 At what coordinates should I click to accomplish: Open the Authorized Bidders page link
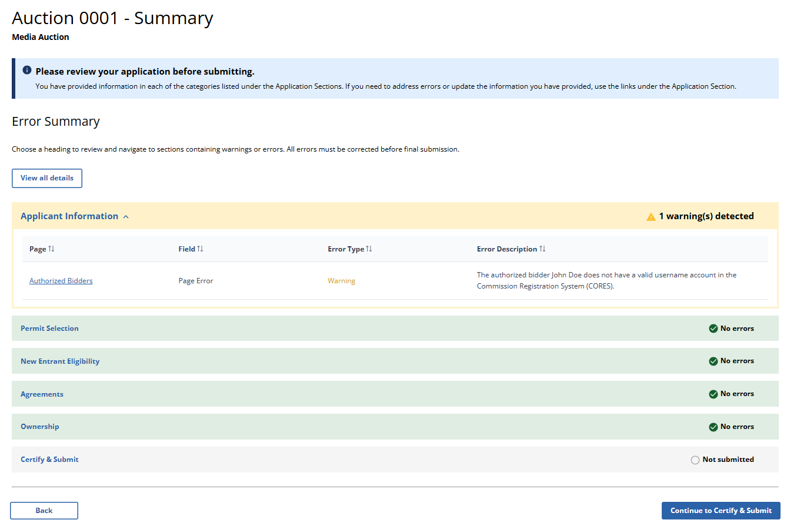(x=61, y=281)
